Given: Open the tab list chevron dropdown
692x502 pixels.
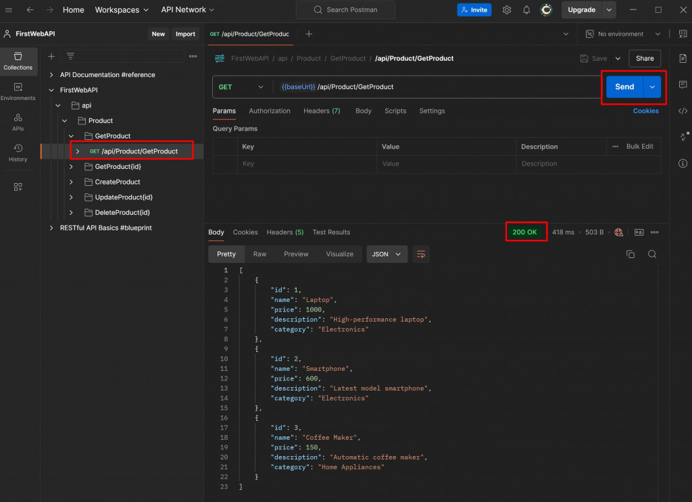Looking at the screenshot, I should [x=566, y=34].
